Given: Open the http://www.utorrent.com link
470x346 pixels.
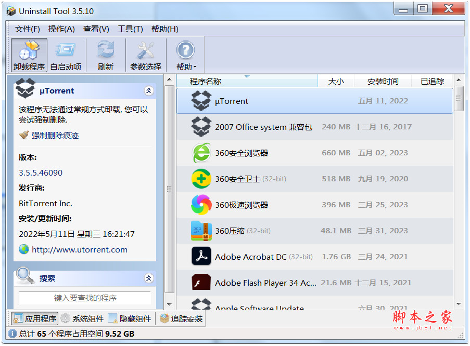Looking at the screenshot, I should [x=80, y=249].
